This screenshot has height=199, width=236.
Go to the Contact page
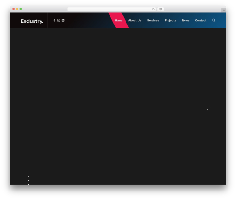click(201, 20)
